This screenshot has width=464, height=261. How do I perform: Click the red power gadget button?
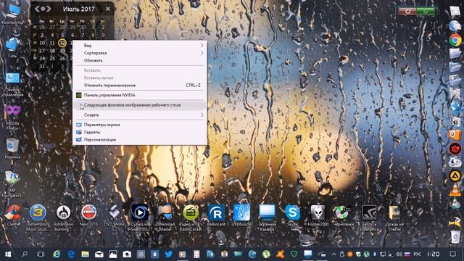(x=407, y=12)
